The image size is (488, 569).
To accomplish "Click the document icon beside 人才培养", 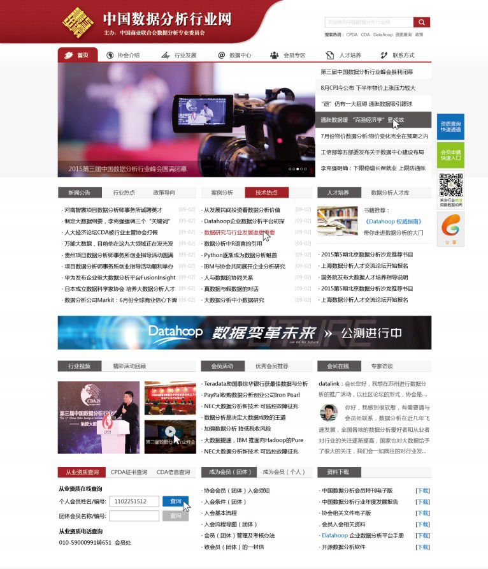I will coord(329,55).
